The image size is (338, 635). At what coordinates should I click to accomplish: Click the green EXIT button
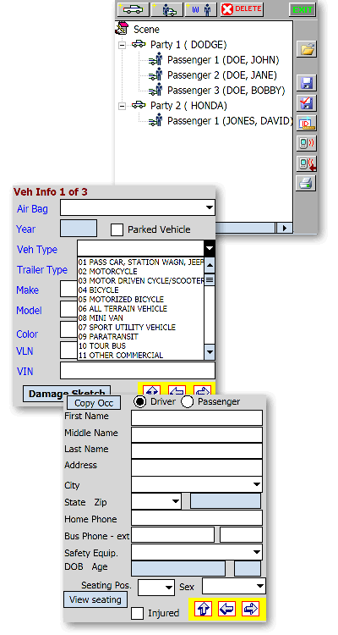click(x=303, y=9)
